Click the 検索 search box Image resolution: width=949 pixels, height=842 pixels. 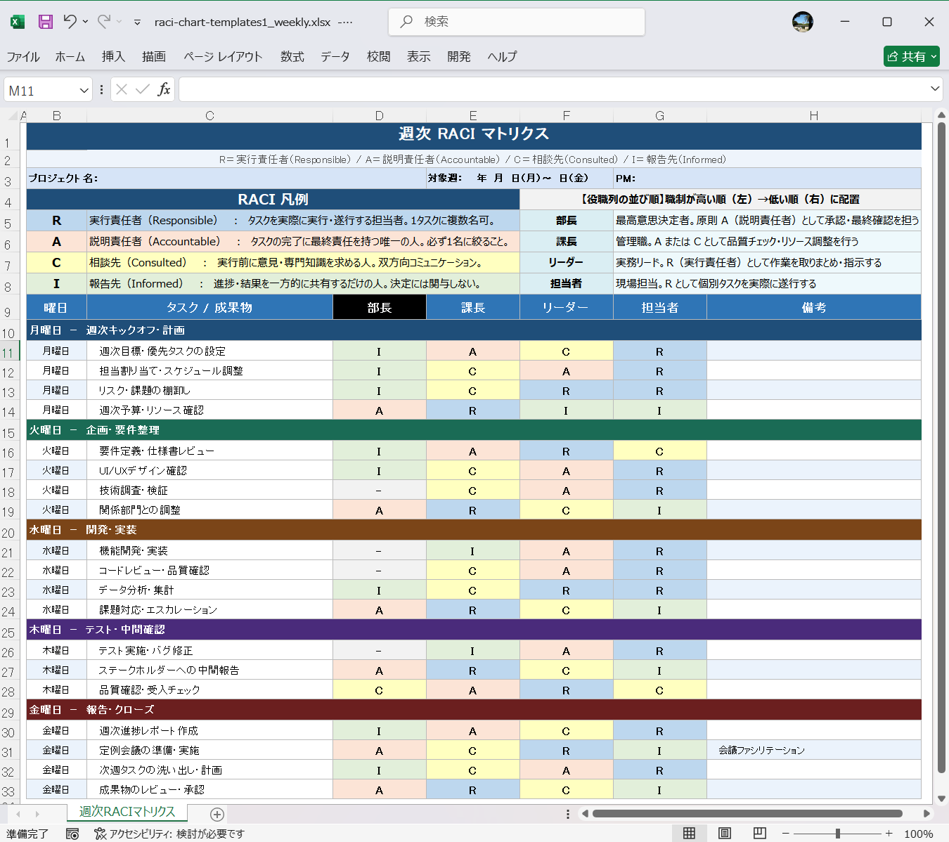517,22
